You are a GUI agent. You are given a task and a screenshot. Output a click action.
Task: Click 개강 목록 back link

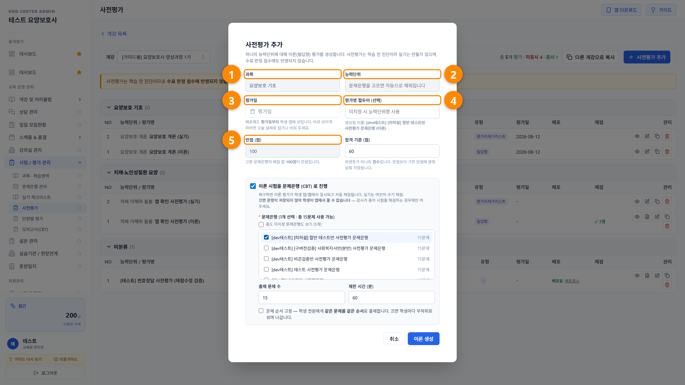point(114,34)
